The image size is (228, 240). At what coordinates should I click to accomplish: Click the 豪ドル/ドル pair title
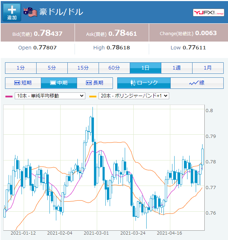coord(61,12)
